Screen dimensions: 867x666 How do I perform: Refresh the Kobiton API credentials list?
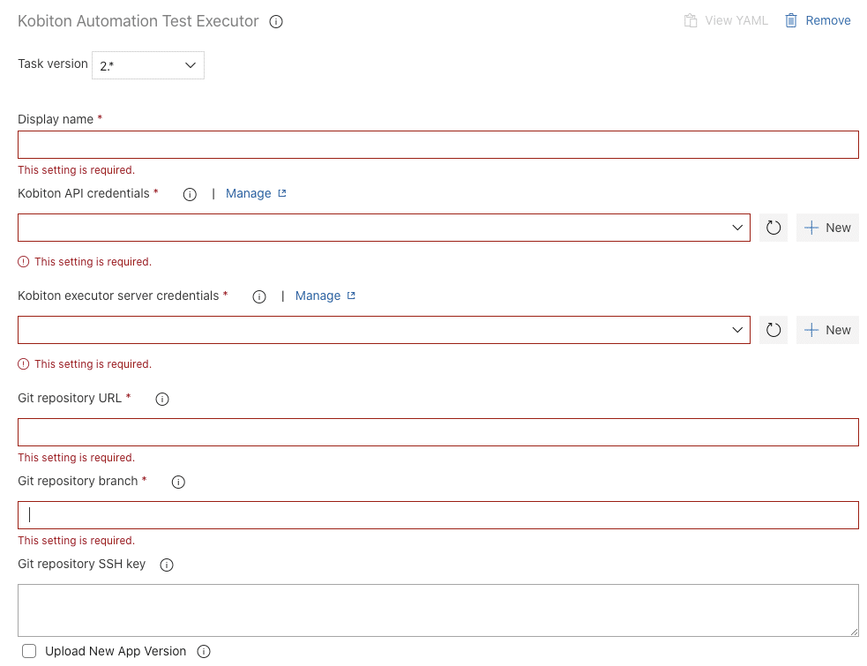pyautogui.click(x=774, y=228)
